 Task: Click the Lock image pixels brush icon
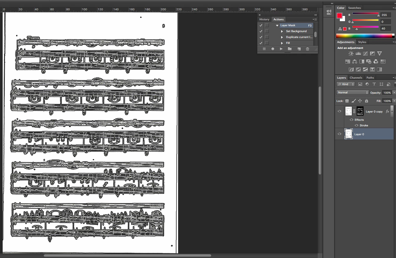(x=354, y=101)
